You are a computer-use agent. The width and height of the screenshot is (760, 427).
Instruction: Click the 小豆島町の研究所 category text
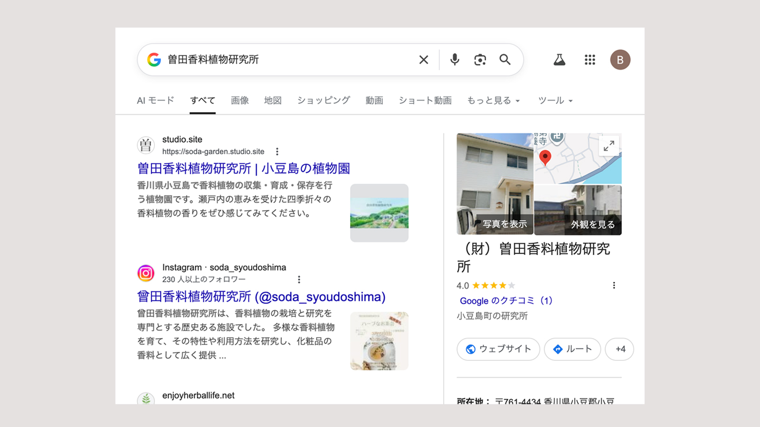click(x=492, y=316)
